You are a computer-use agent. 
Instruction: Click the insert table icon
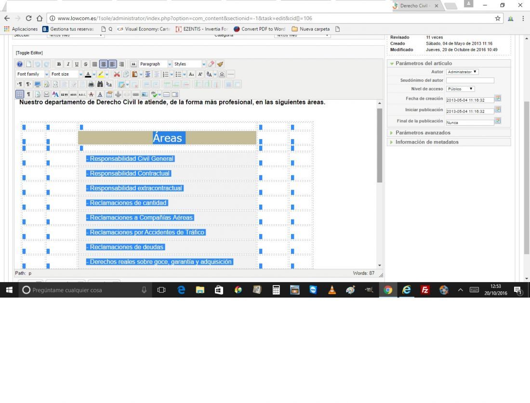(x=121, y=84)
